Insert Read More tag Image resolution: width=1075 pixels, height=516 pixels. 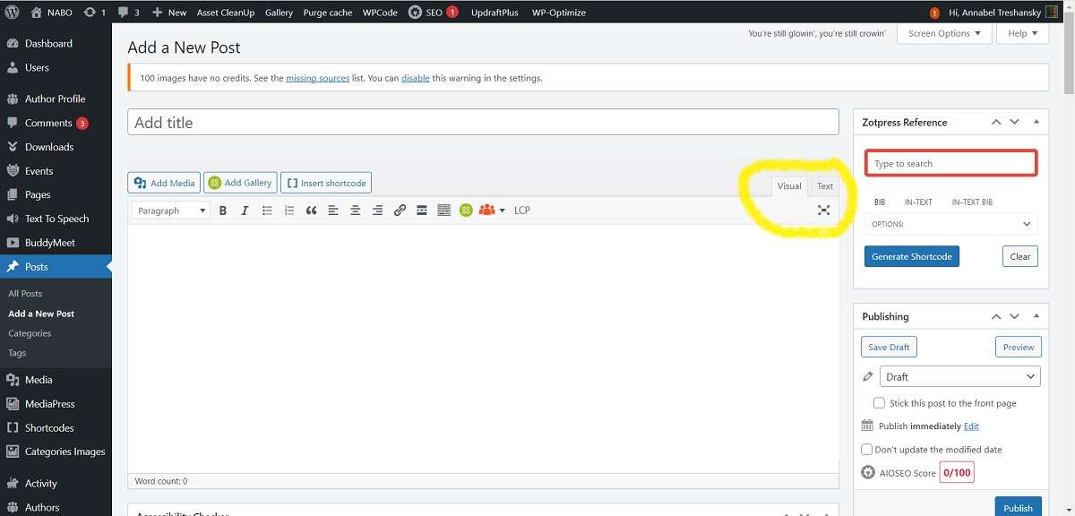click(422, 211)
